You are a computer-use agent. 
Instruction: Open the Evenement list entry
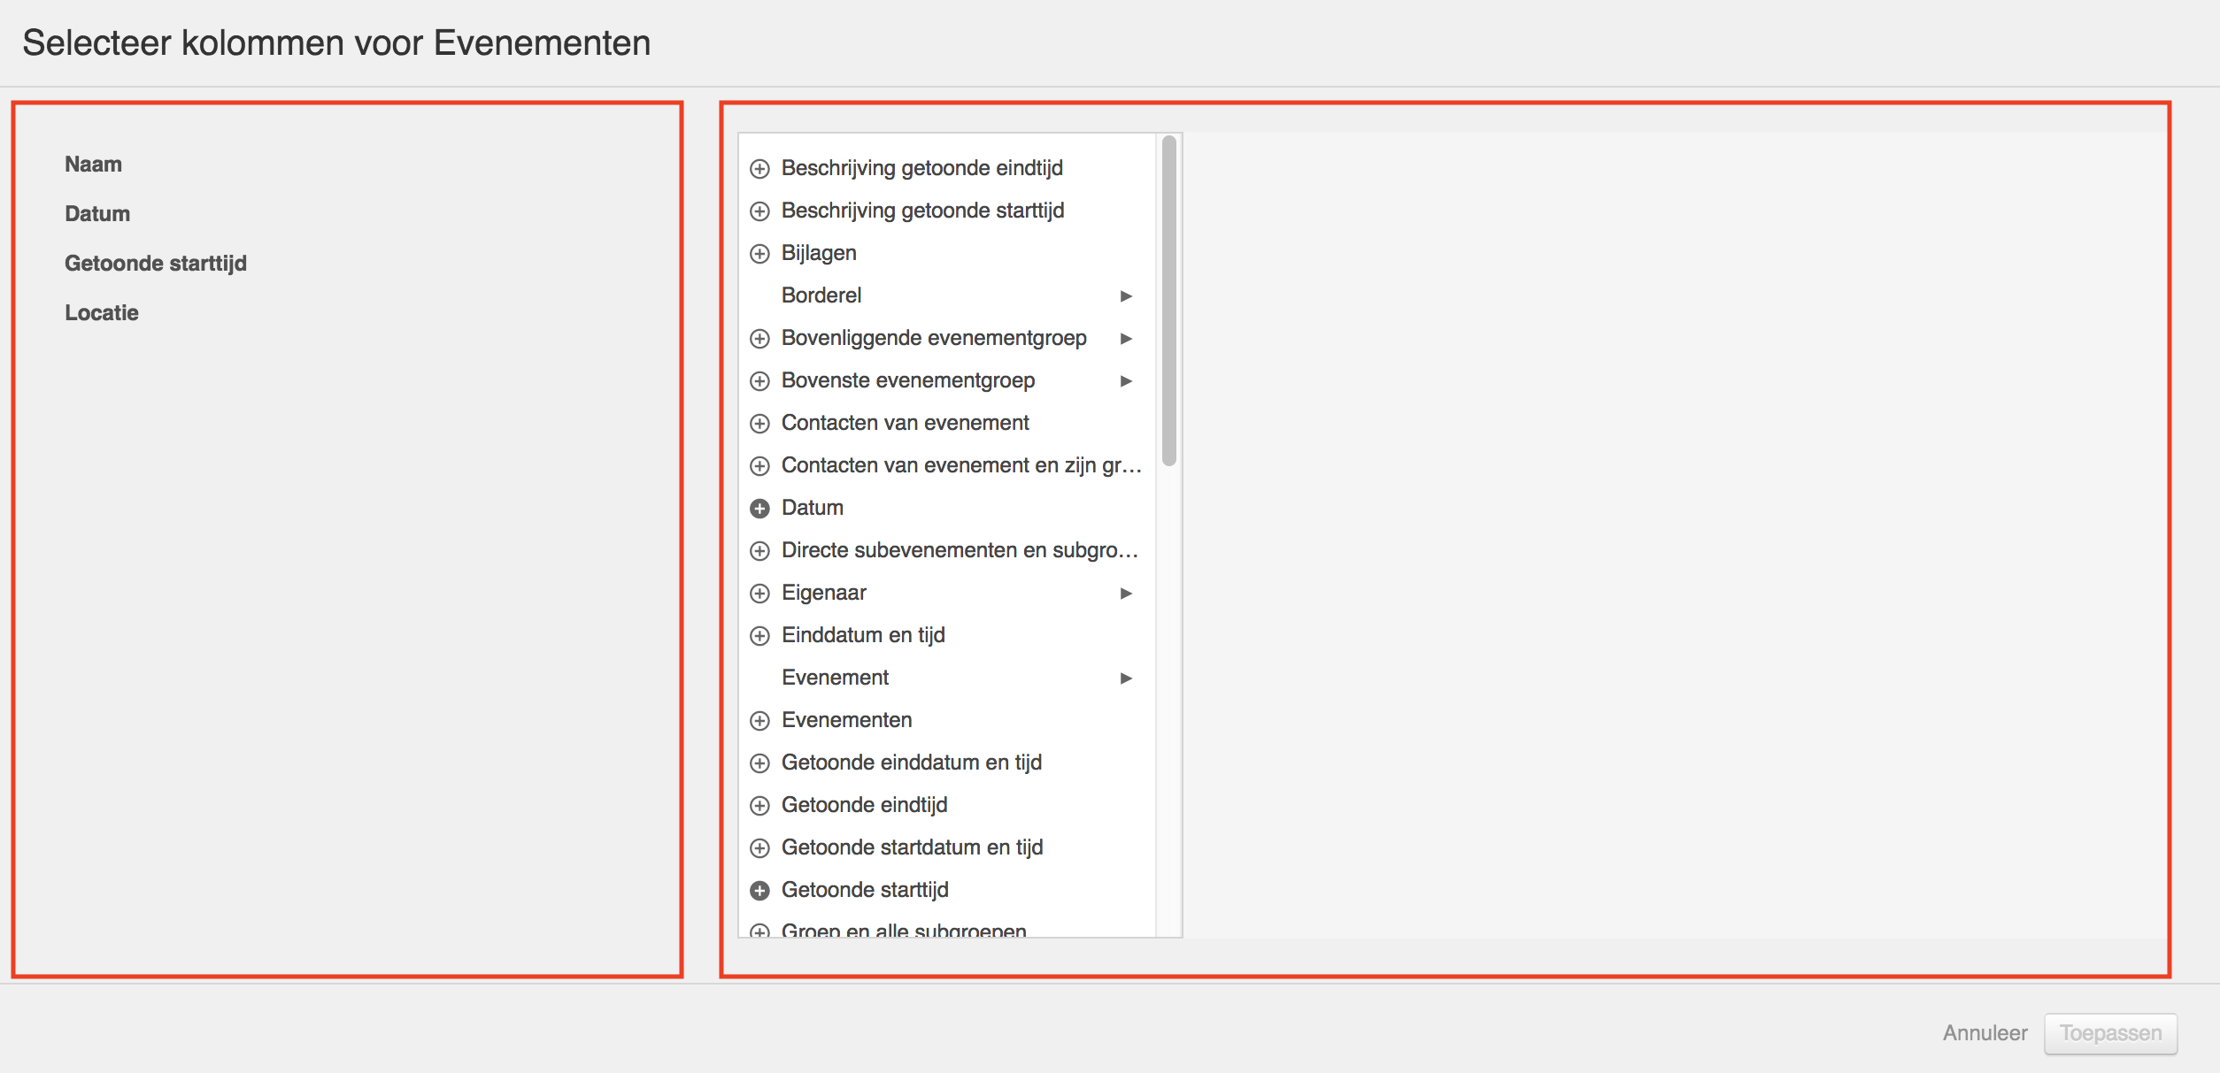pyautogui.click(x=835, y=678)
